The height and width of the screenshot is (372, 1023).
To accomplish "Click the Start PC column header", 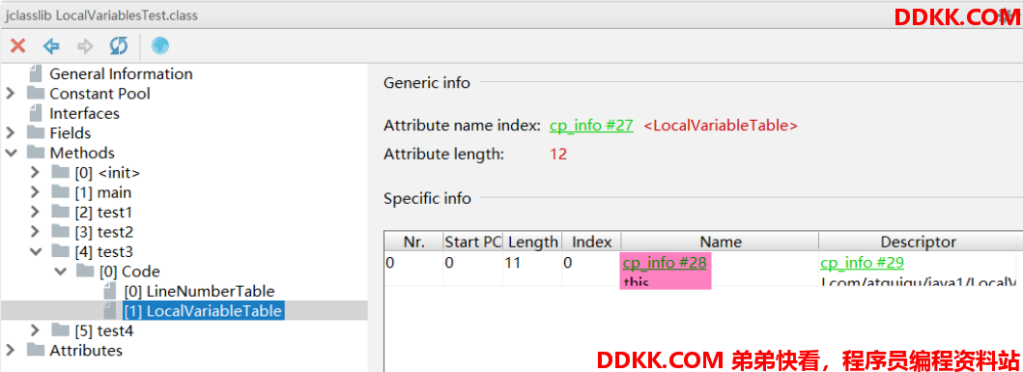I will (x=473, y=243).
